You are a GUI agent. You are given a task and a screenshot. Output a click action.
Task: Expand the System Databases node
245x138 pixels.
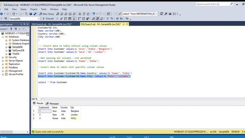click(7, 40)
